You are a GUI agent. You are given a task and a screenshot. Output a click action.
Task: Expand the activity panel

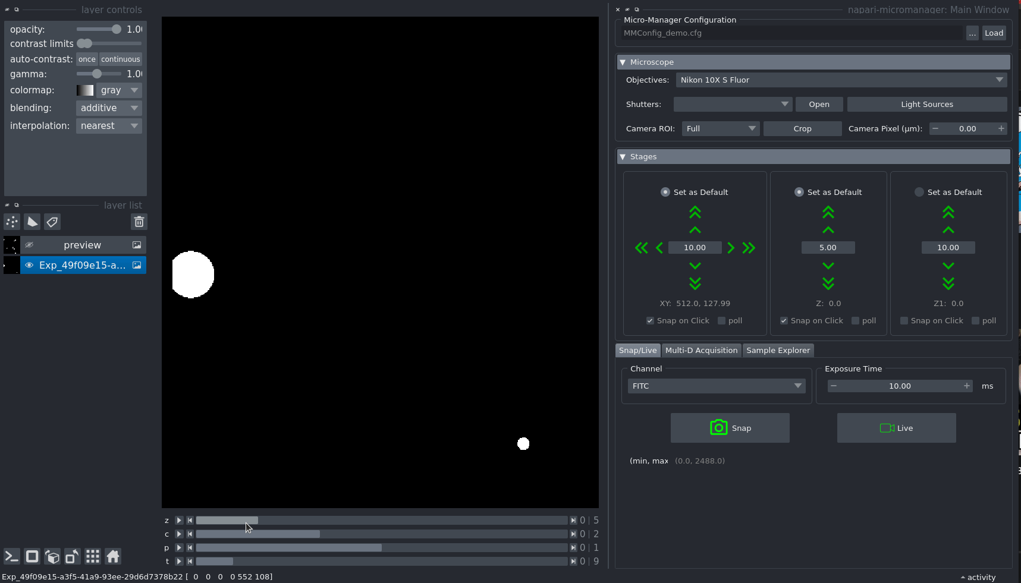point(978,577)
